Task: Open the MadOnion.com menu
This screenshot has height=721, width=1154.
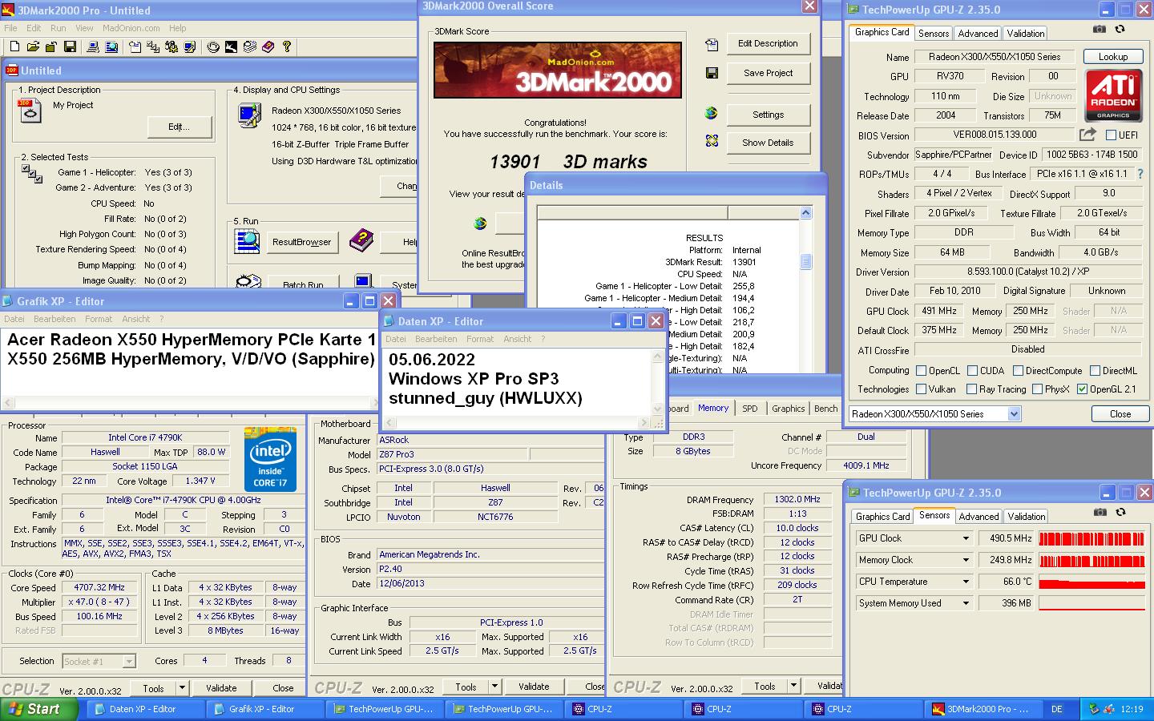Action: tap(131, 28)
